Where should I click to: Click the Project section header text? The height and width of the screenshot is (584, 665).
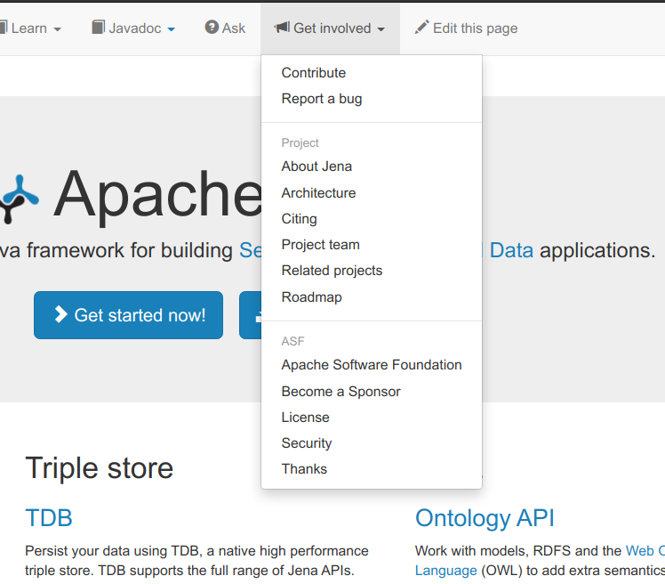click(300, 143)
